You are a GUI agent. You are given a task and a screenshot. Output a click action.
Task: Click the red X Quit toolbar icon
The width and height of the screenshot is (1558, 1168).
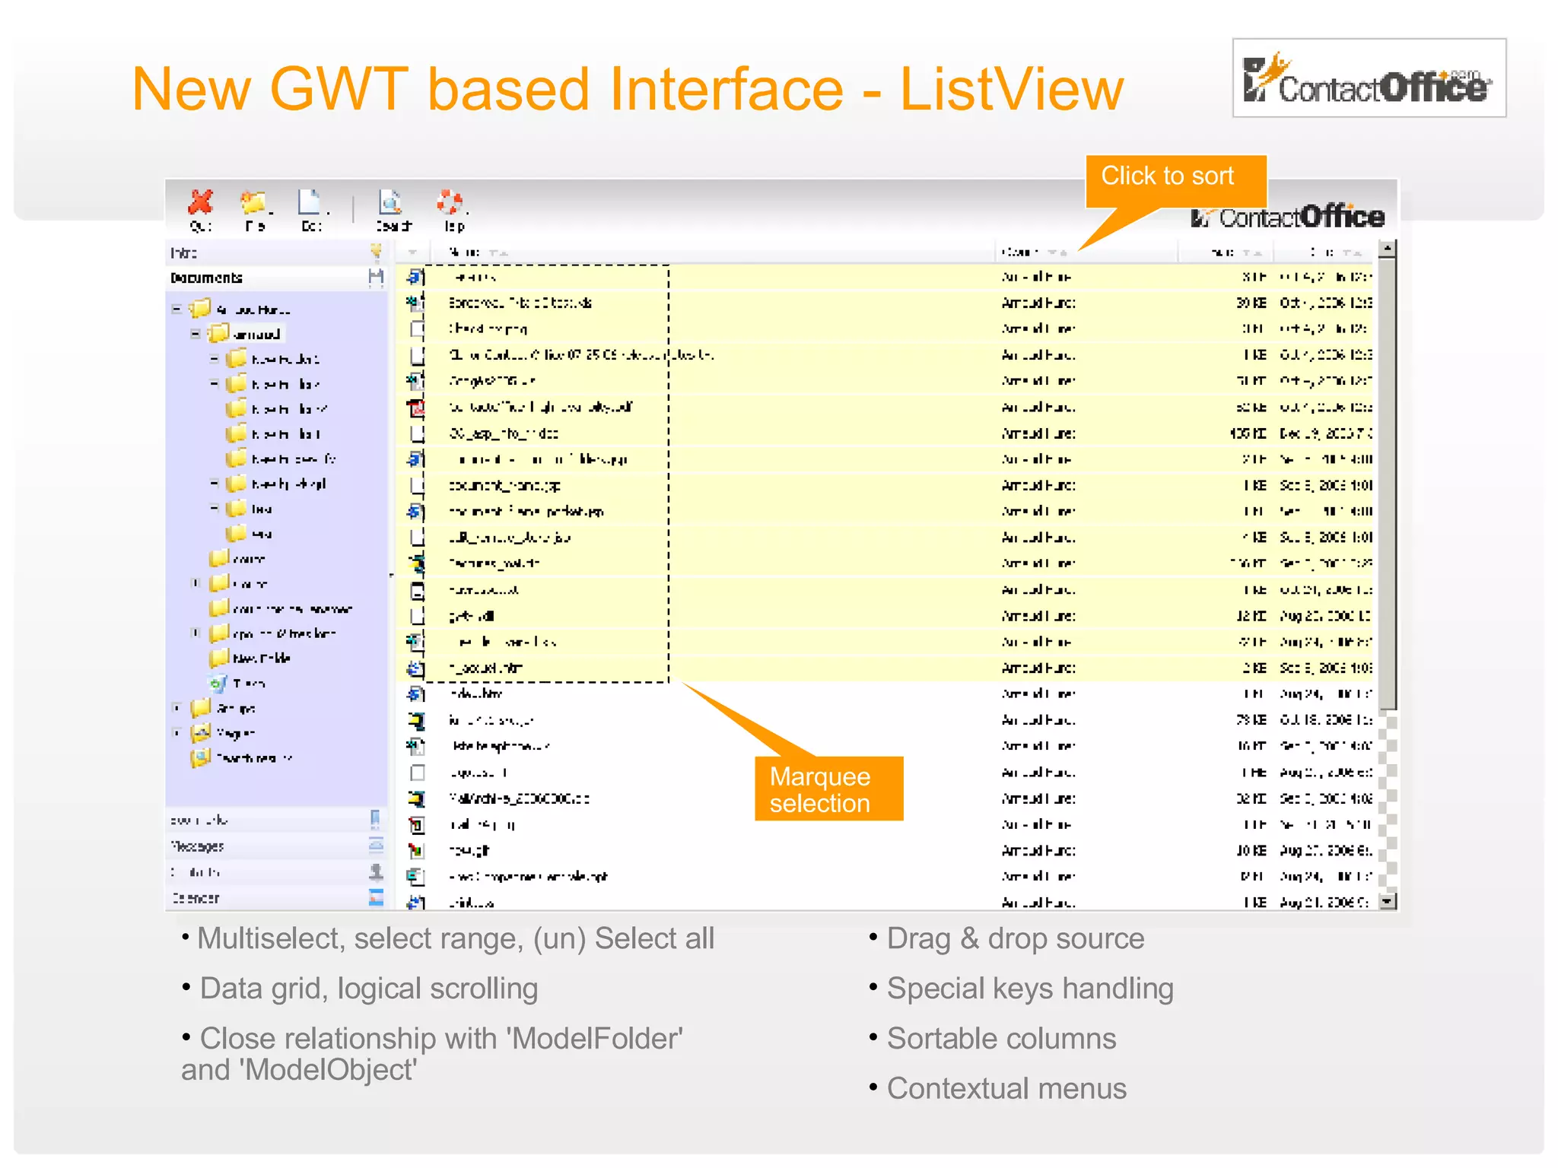point(201,202)
